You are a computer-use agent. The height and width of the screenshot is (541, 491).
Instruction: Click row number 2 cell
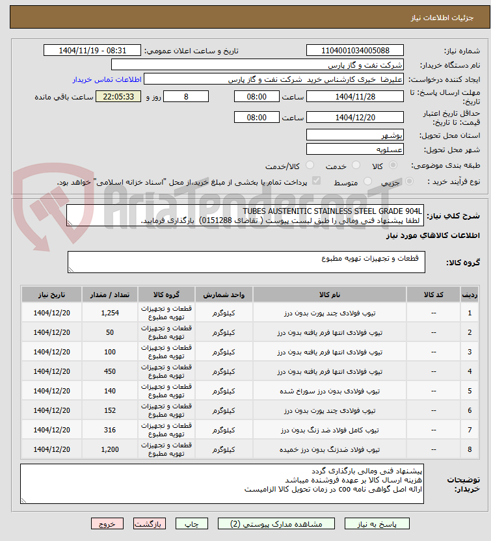[x=470, y=332]
